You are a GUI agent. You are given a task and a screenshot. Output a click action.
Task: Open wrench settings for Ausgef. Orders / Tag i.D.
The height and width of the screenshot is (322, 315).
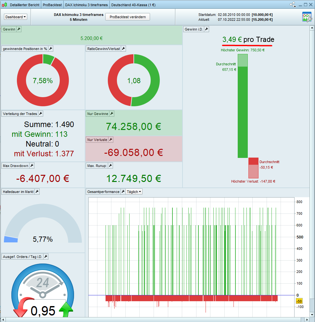pos(46,256)
